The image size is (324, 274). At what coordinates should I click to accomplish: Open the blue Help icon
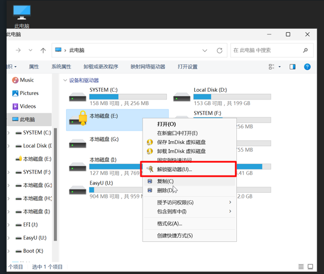[x=307, y=67]
